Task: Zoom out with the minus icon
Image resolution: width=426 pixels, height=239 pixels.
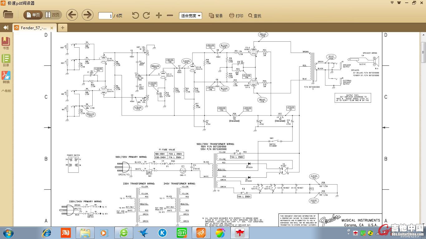Action: (x=170, y=15)
